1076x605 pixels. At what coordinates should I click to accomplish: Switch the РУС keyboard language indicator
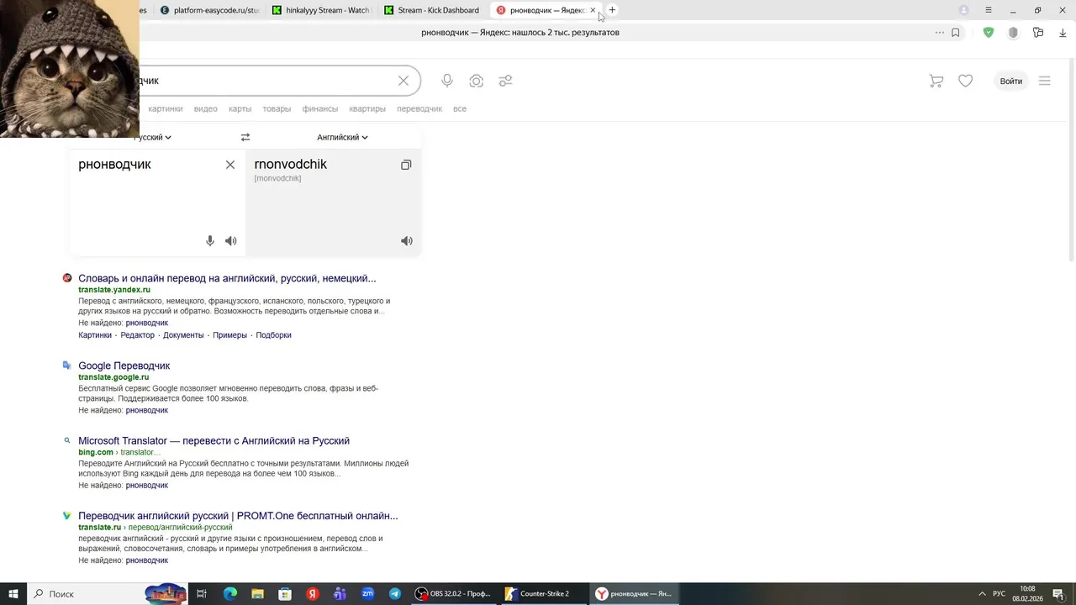click(x=999, y=594)
